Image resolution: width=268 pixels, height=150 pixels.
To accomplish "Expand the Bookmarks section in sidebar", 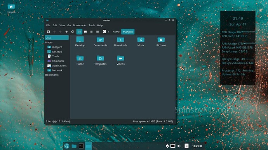I will click(52, 75).
